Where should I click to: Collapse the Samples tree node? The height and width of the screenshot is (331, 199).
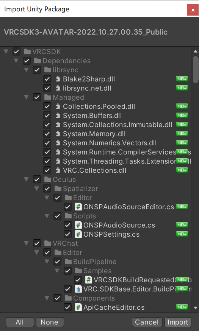(57, 271)
